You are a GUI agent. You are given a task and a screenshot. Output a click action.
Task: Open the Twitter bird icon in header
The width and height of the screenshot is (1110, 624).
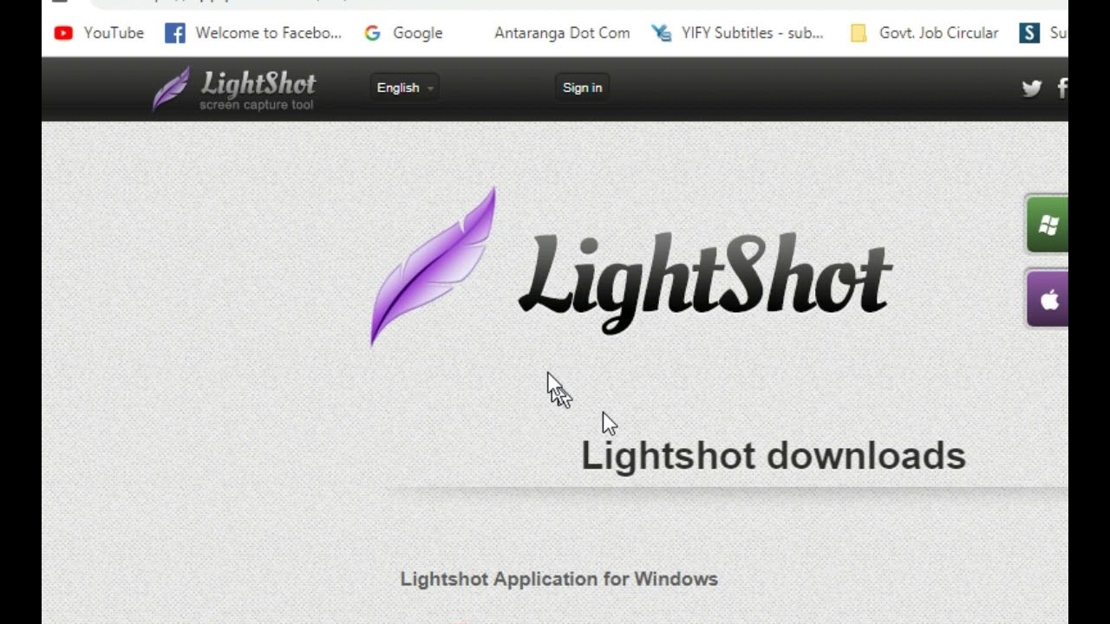(x=1031, y=88)
